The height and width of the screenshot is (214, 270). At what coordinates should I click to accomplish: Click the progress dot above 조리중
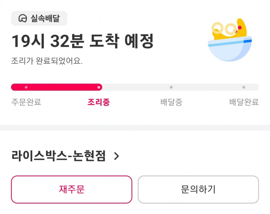[99, 87]
